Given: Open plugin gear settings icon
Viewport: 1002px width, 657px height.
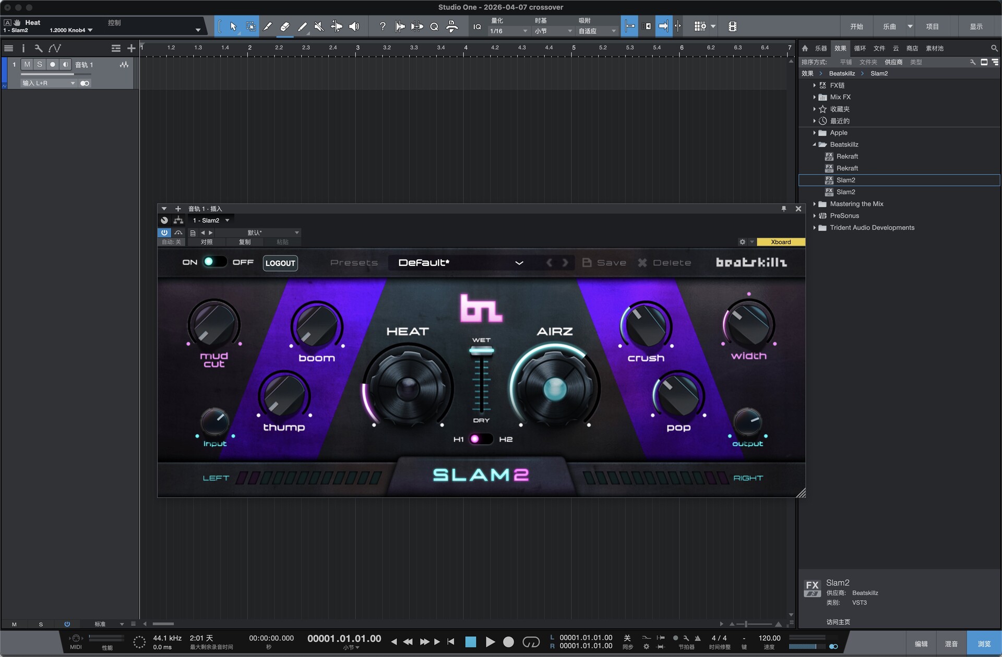Looking at the screenshot, I should click(742, 242).
